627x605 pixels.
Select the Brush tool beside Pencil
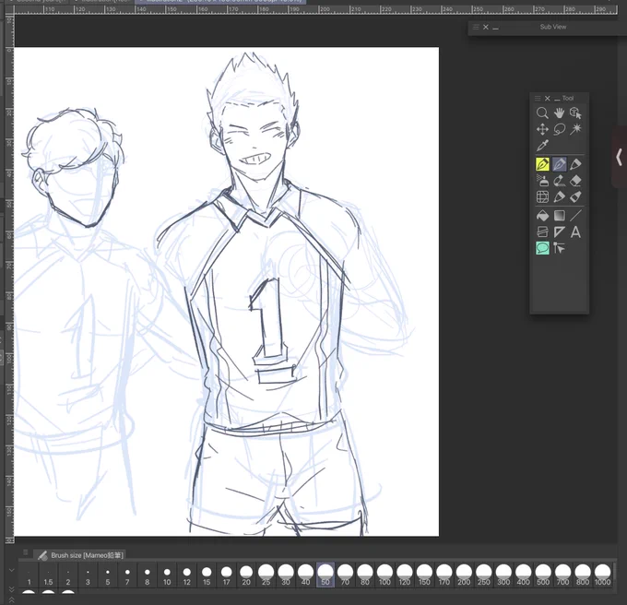[575, 164]
